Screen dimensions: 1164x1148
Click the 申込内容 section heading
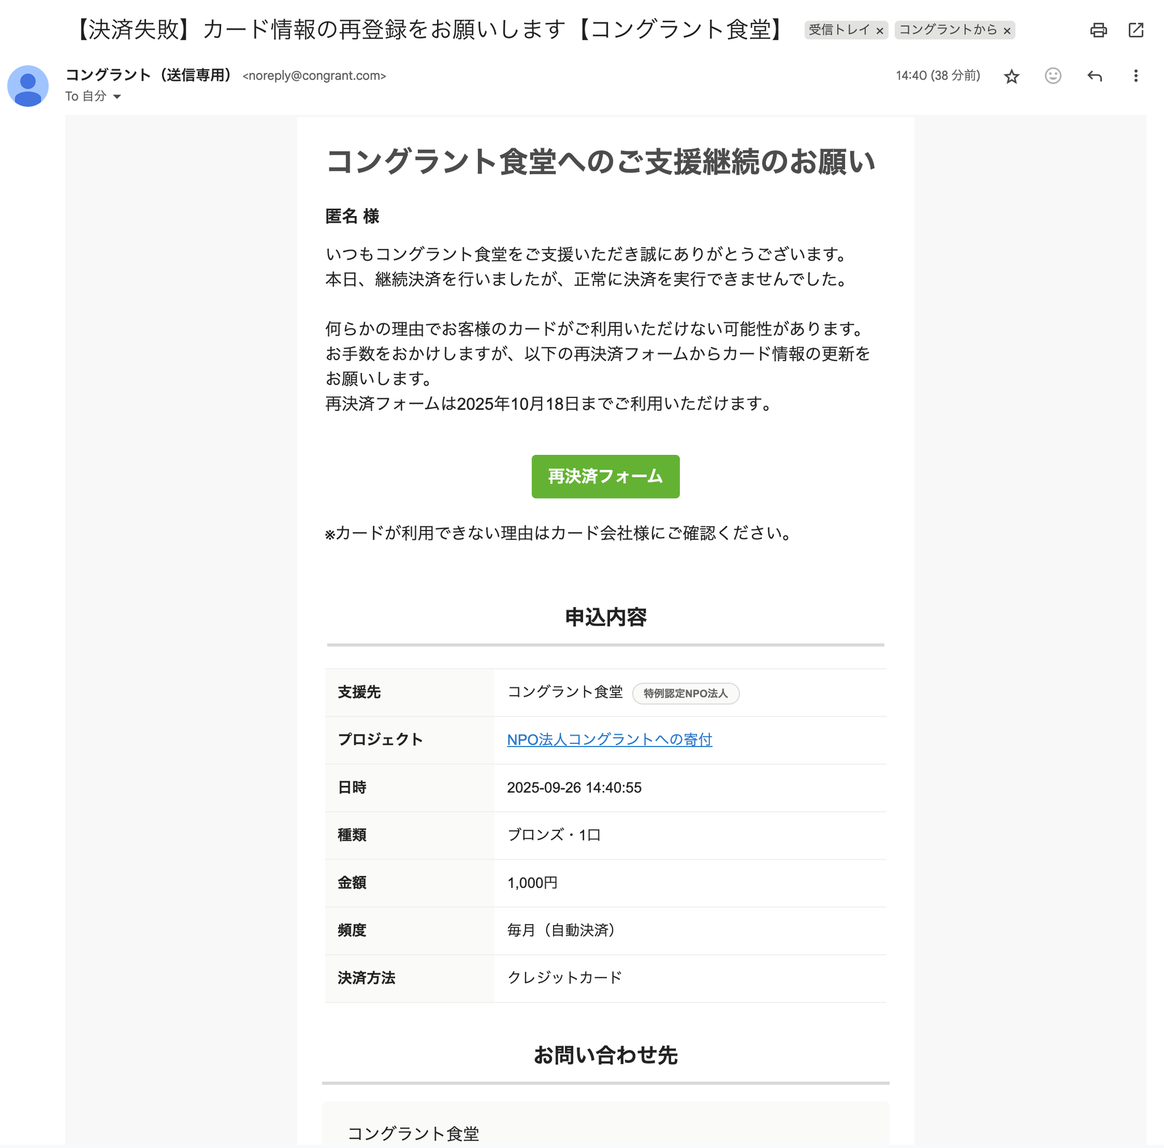605,617
